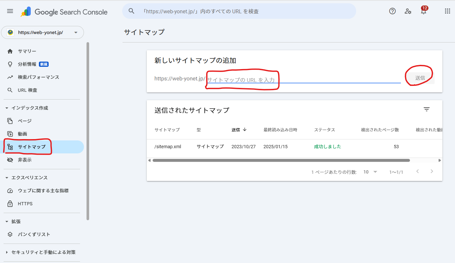
Task: Open the 検索パフォーマンス report
Action: click(38, 77)
